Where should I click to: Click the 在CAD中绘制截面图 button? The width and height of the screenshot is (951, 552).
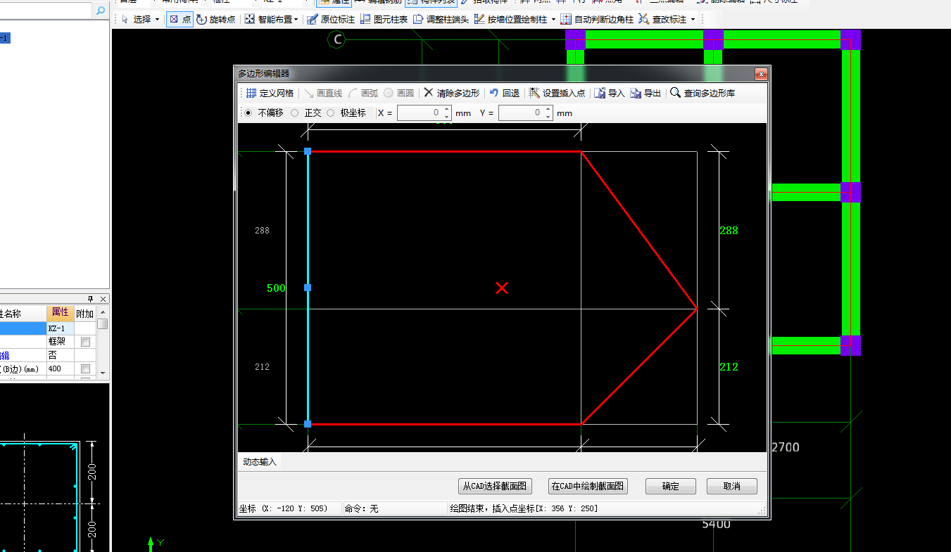pos(587,486)
